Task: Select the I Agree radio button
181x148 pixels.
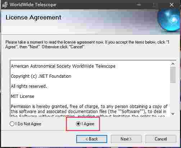Action: click(x=78, y=124)
